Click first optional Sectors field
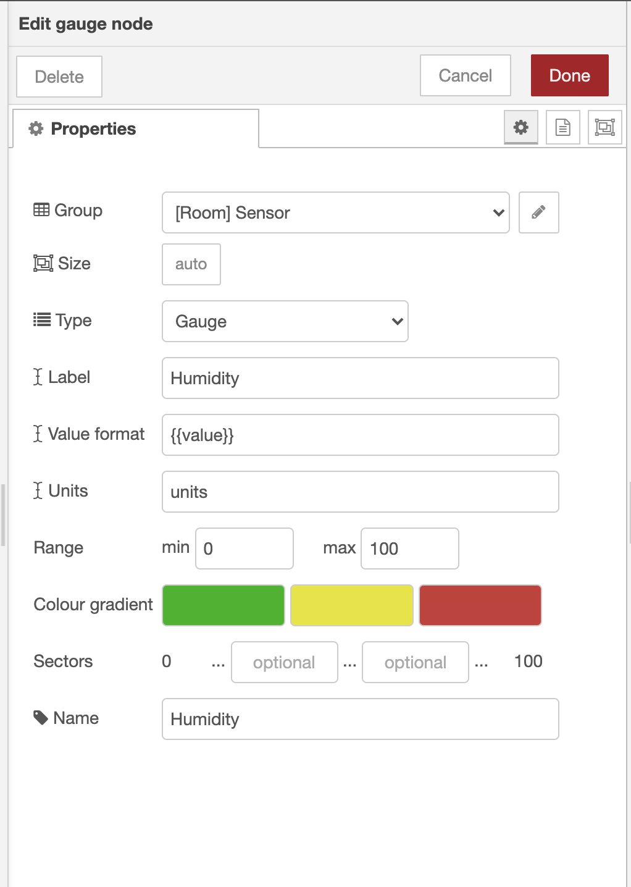 [x=284, y=662]
